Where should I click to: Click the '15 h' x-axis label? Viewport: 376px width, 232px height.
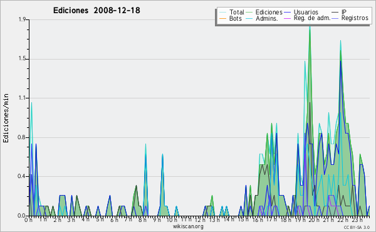pos(243,219)
